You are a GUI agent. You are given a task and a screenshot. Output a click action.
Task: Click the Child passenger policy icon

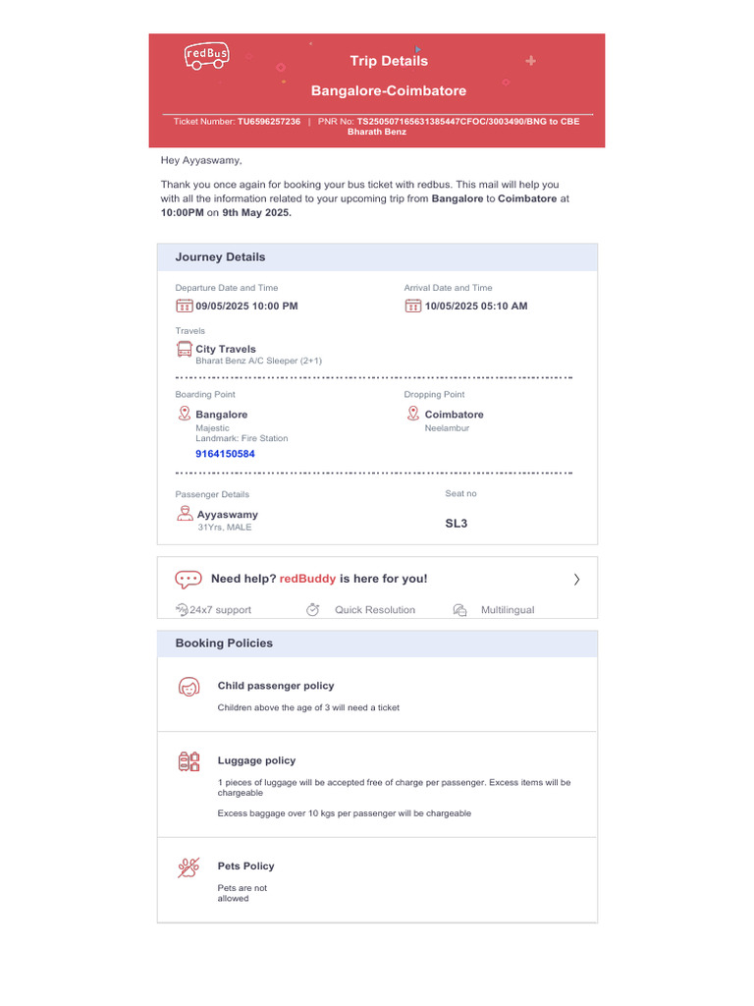[x=188, y=687]
